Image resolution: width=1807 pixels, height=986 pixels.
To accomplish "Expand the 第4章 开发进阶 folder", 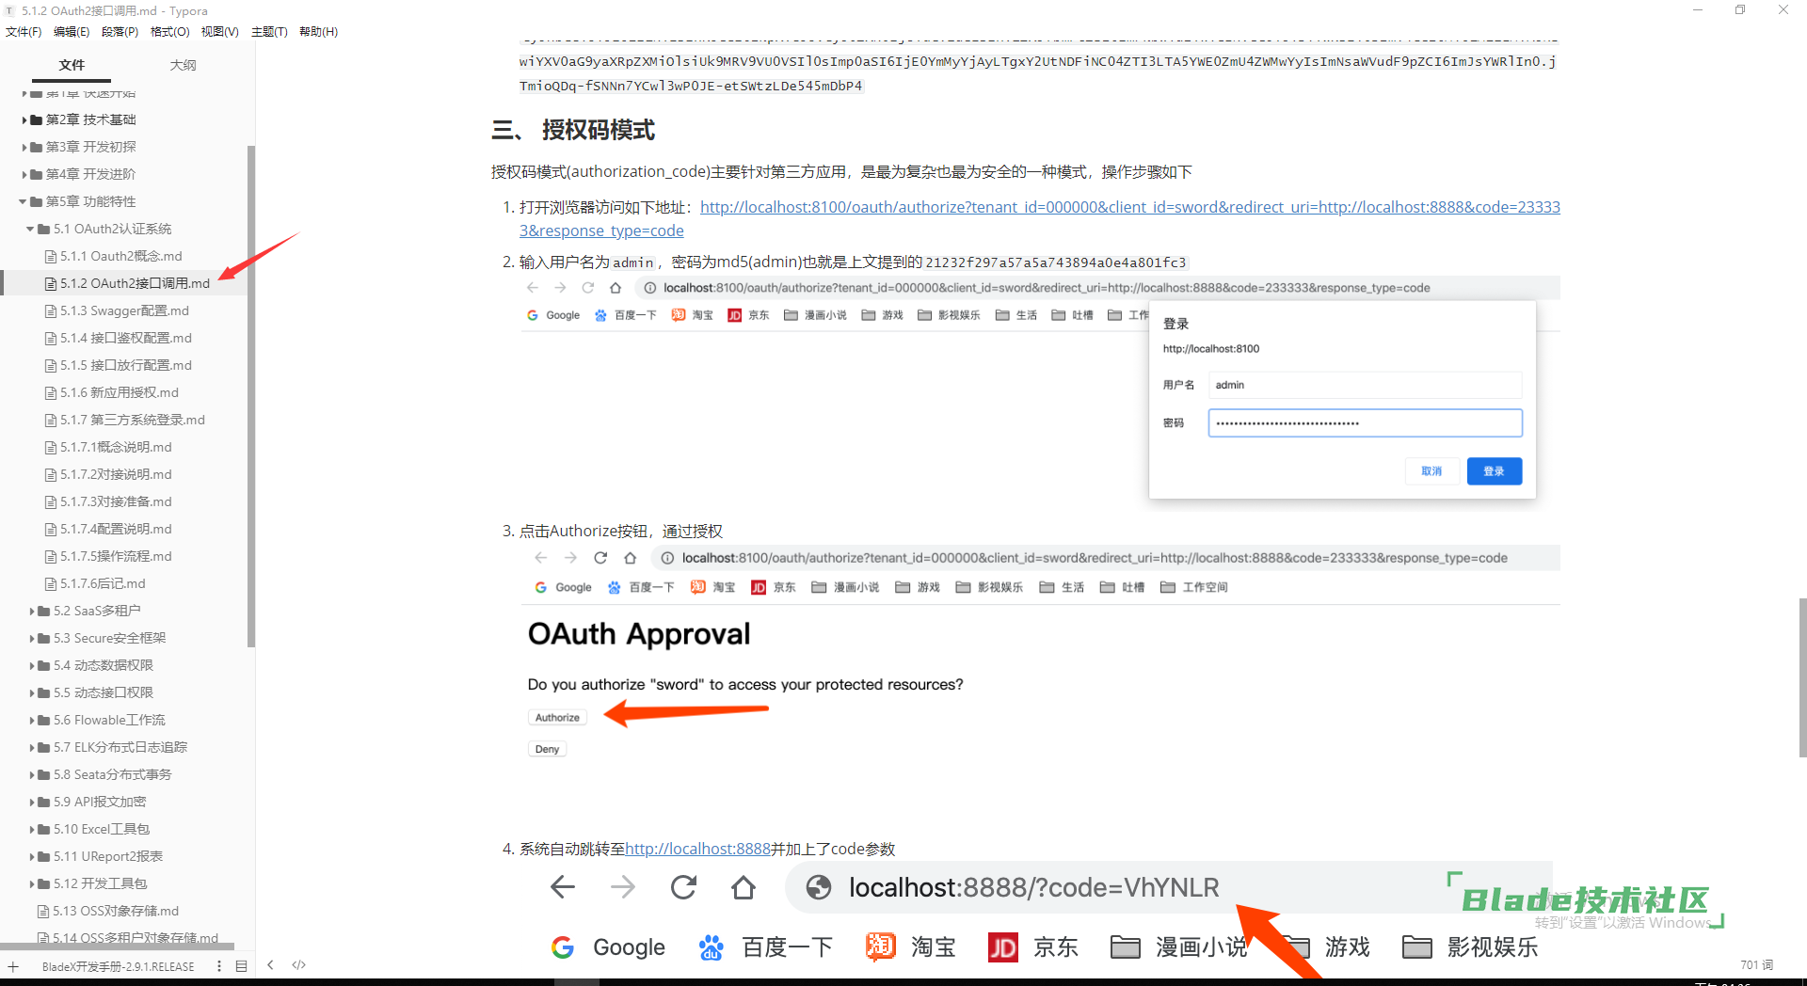I will pyautogui.click(x=24, y=174).
